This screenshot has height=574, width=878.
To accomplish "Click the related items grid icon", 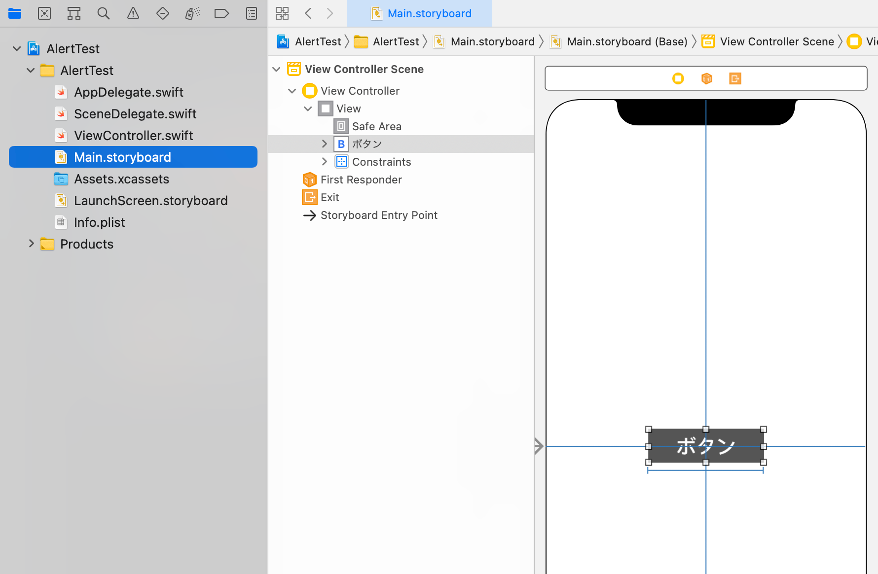I will [282, 13].
